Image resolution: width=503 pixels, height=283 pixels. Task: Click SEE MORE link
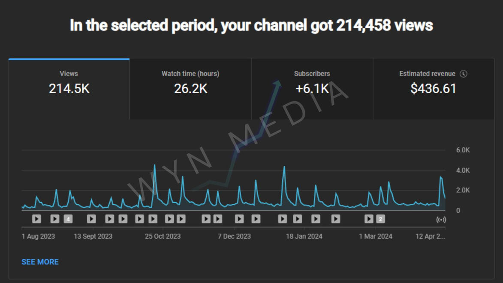tap(40, 262)
